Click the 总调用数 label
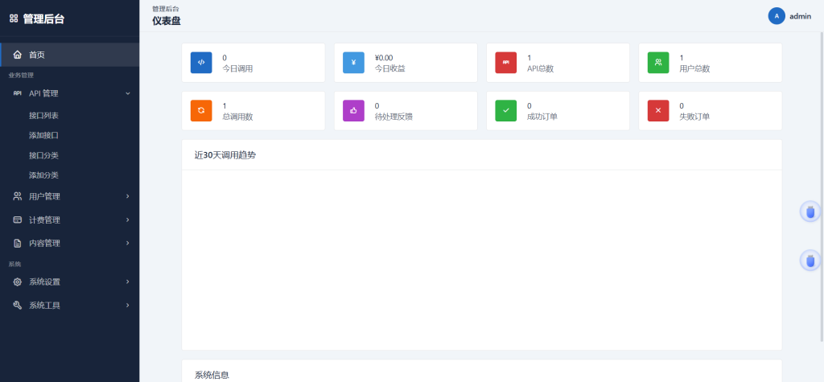824x382 pixels. [x=237, y=117]
